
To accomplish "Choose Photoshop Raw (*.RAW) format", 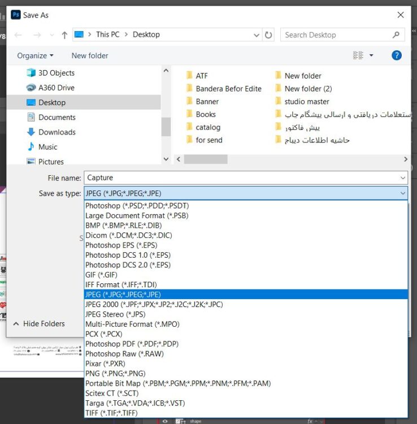I will tap(246, 354).
